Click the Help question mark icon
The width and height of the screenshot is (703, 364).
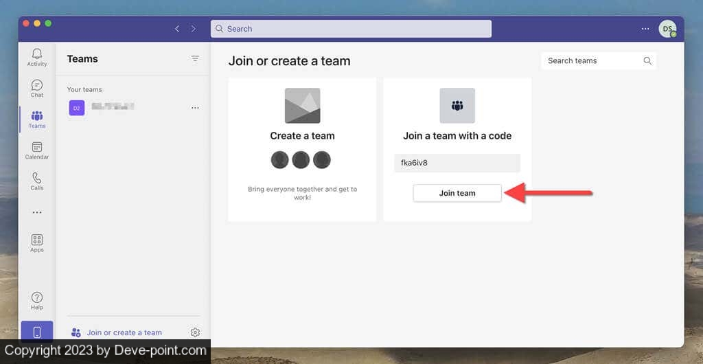[37, 300]
